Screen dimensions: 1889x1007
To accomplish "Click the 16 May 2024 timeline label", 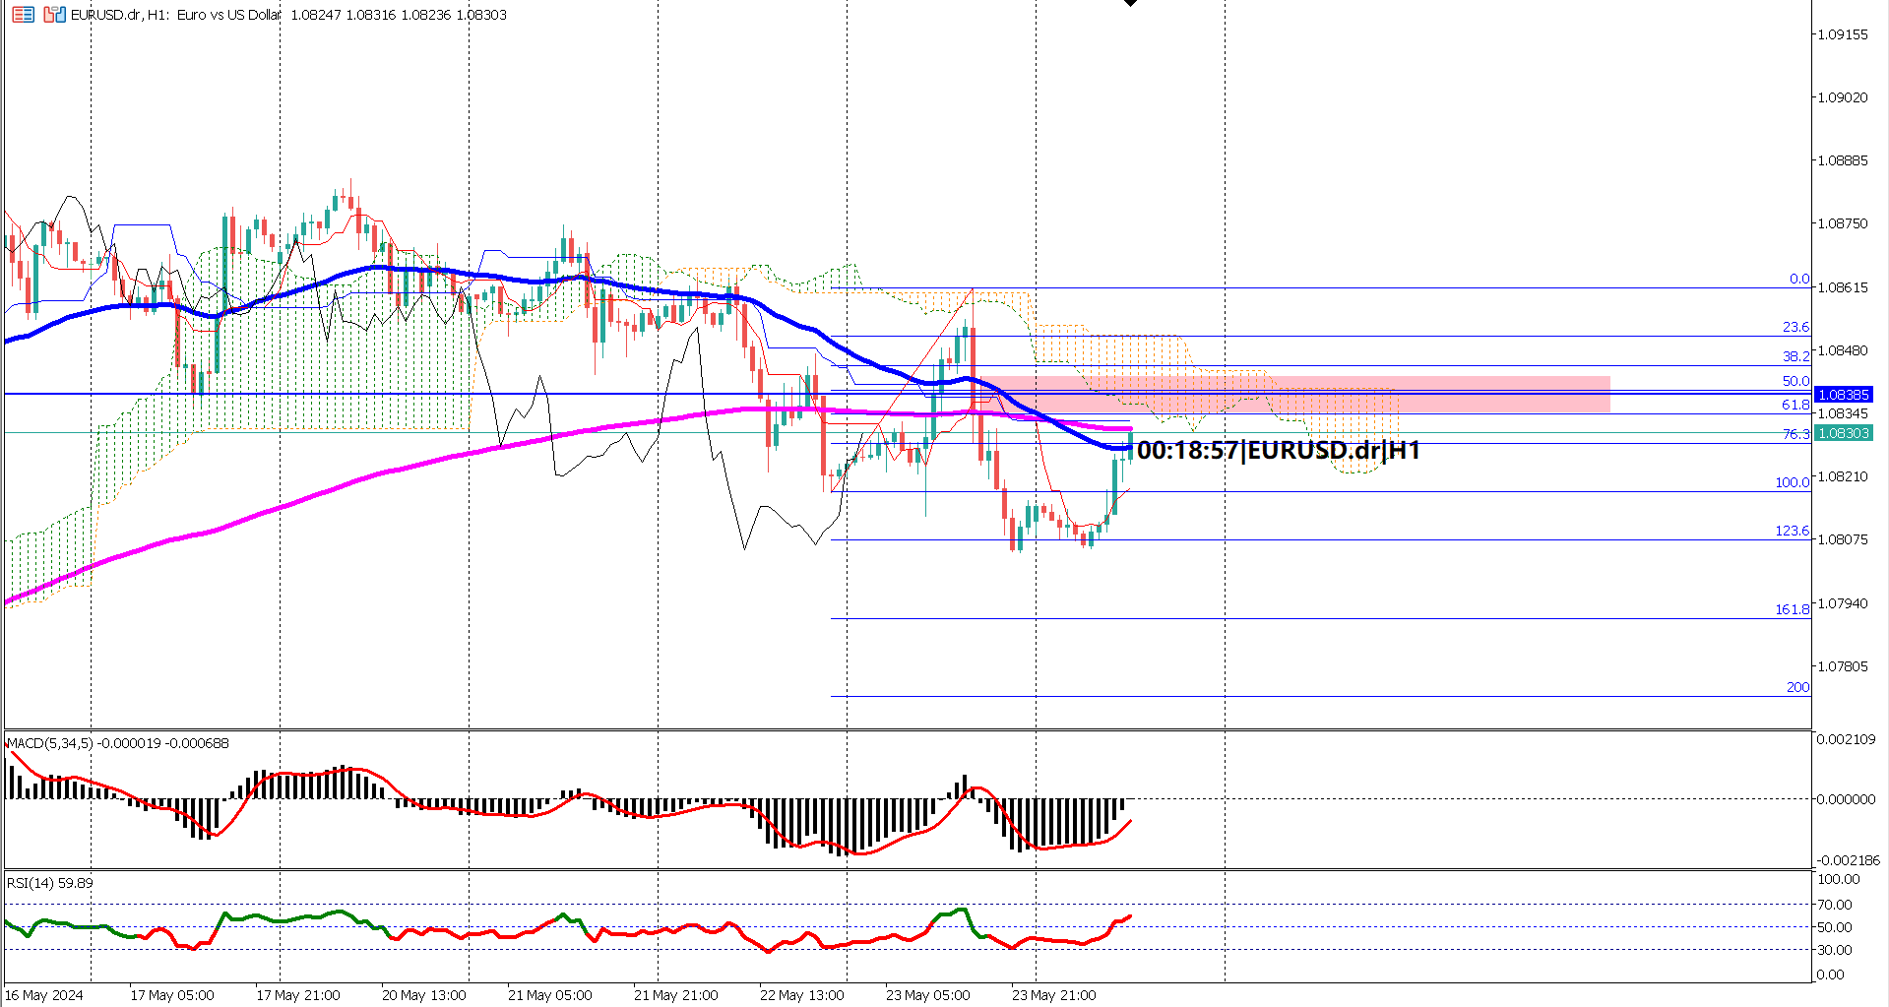I will point(43,994).
